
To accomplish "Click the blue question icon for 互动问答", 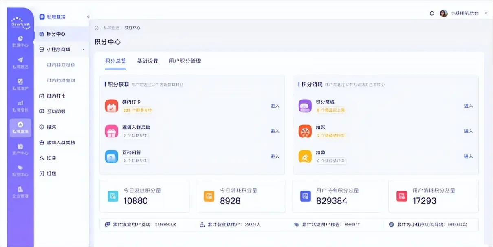I will pos(111,156).
